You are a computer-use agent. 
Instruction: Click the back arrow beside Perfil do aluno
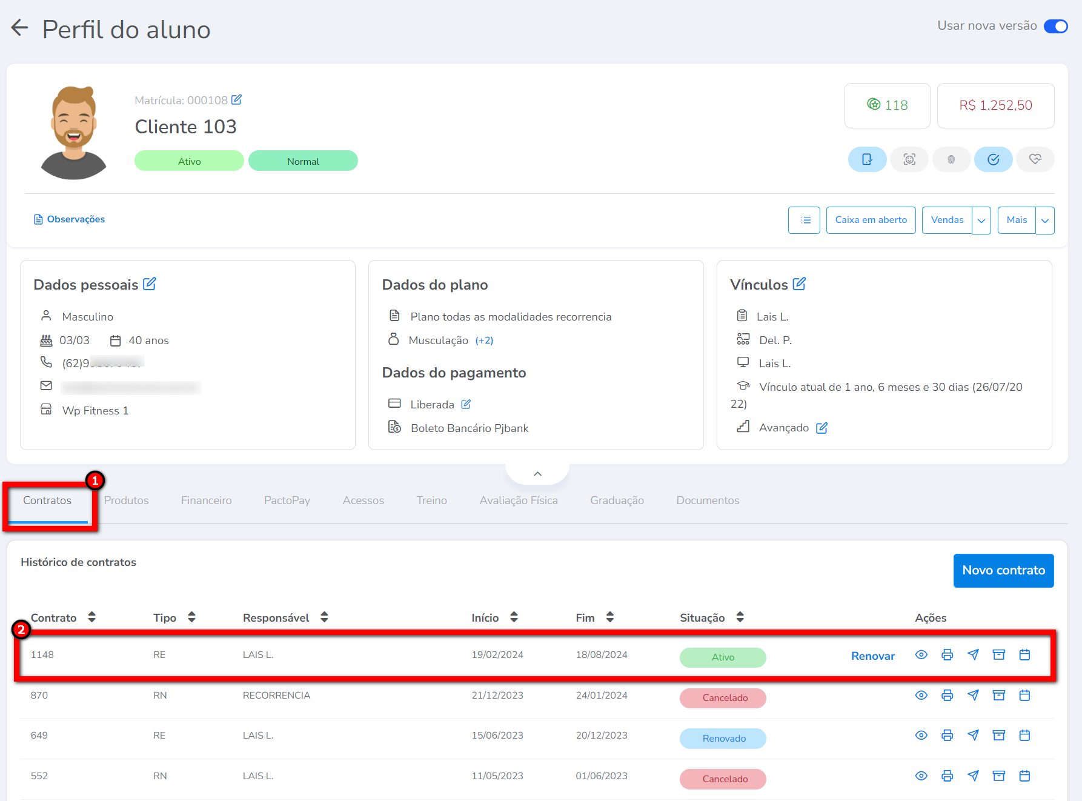(20, 28)
